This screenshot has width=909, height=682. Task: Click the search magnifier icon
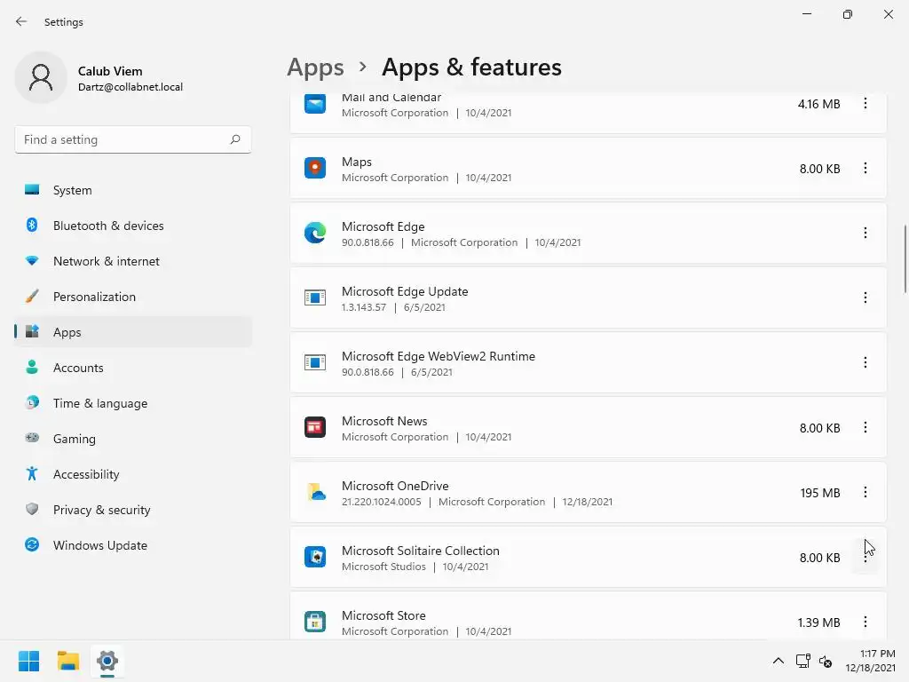(235, 139)
